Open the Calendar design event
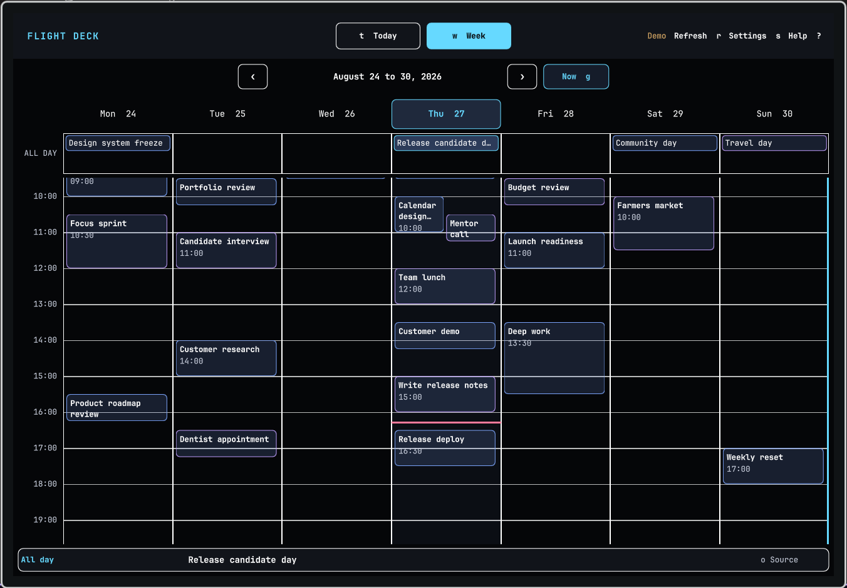This screenshot has width=847, height=588. tap(419, 215)
